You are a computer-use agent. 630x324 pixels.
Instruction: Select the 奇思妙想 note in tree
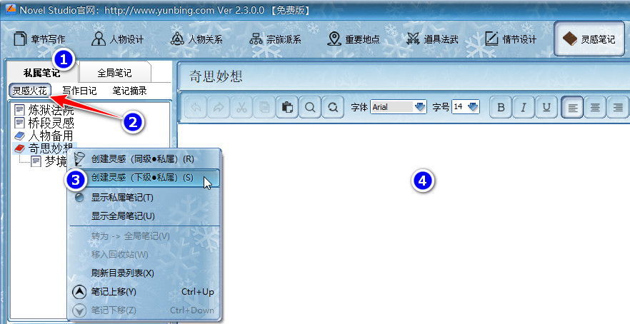[x=49, y=148]
